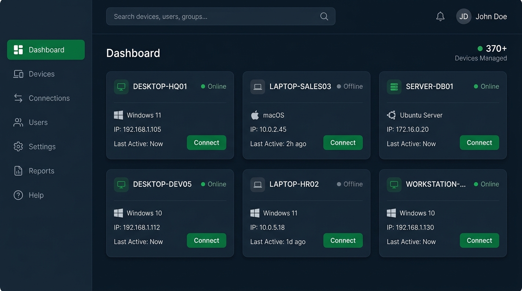Click Last Active: 2h ago text

[x=278, y=144]
